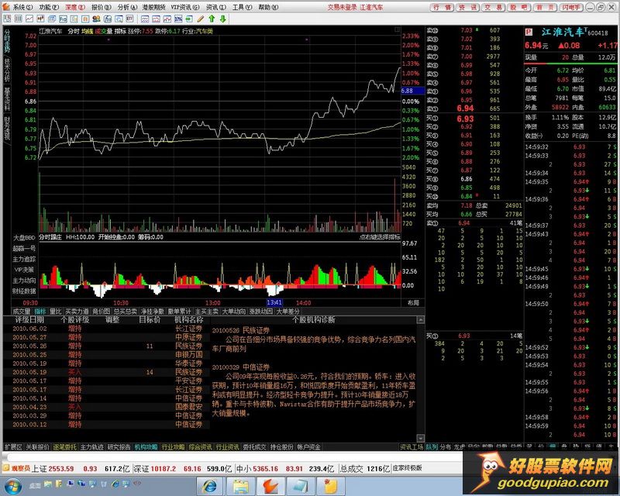Switch to the 扩展区 bottom tab
620x496 pixels.
[x=13, y=447]
